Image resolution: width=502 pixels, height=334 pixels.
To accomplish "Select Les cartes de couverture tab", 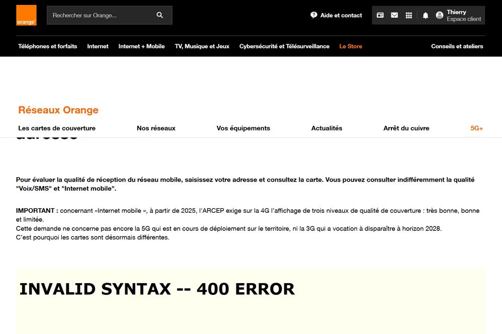I will [x=57, y=128].
